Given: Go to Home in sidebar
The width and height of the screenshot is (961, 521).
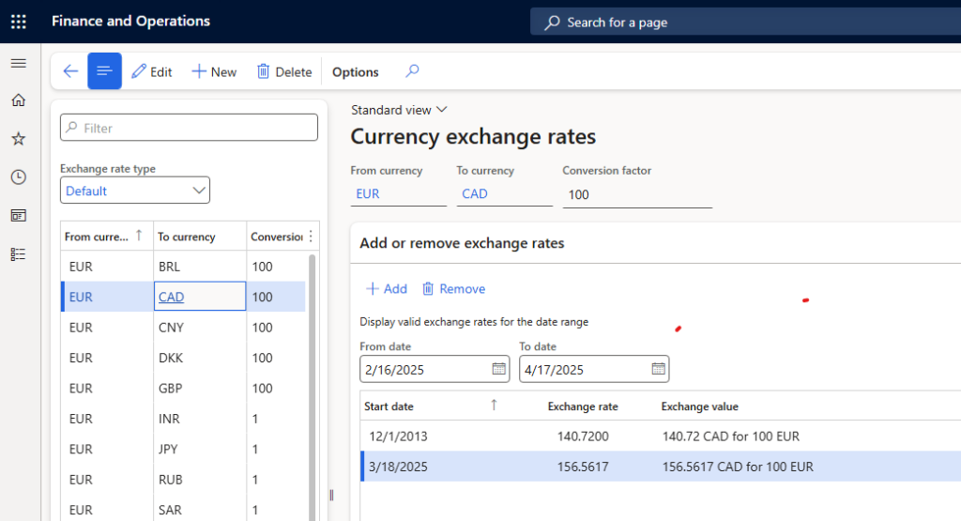Looking at the screenshot, I should pos(19,100).
